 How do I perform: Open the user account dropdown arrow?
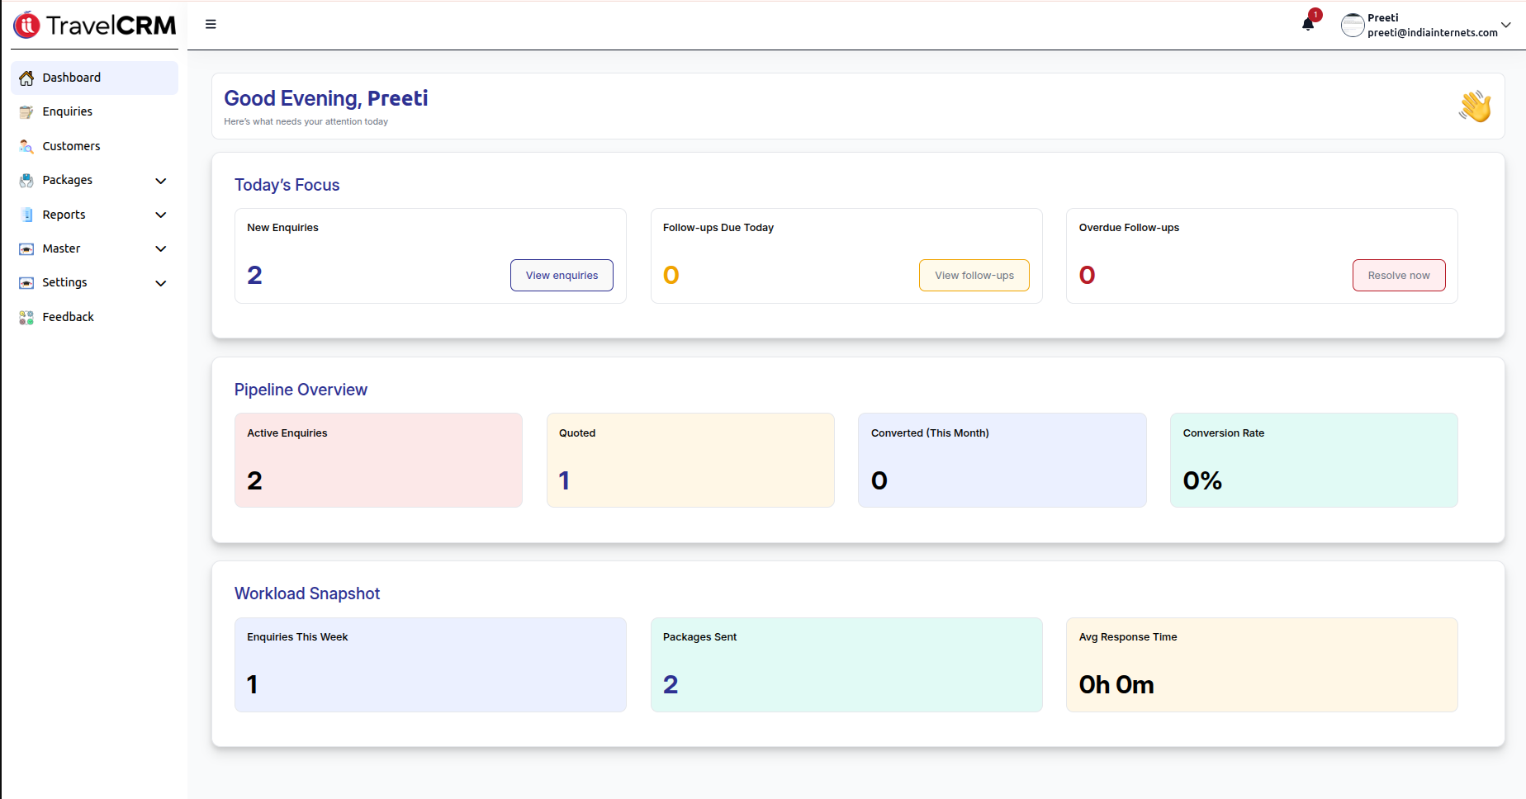1506,25
